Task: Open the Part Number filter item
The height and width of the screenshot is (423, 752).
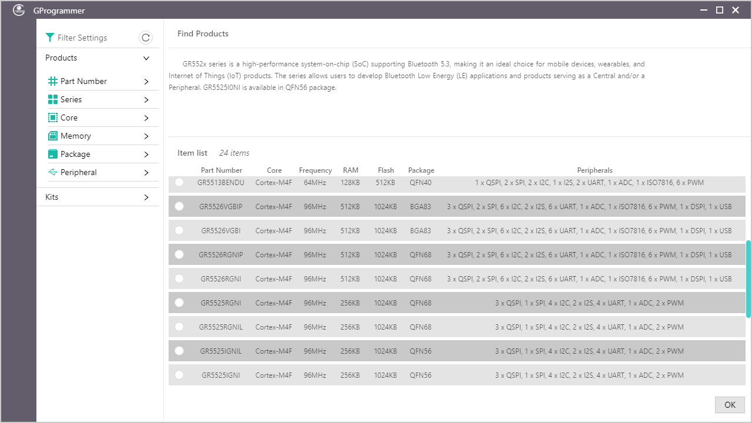Action: [102, 81]
